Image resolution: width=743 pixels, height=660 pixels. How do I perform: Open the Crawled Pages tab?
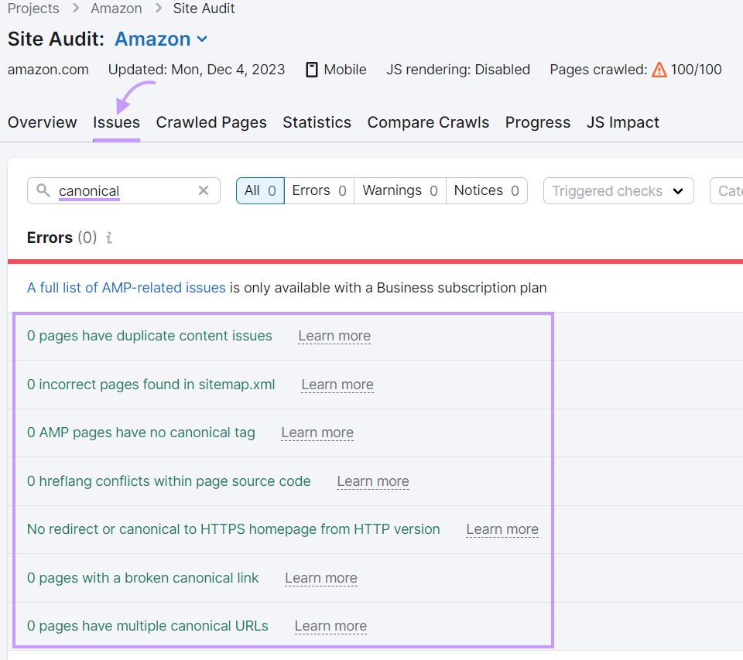coord(211,122)
